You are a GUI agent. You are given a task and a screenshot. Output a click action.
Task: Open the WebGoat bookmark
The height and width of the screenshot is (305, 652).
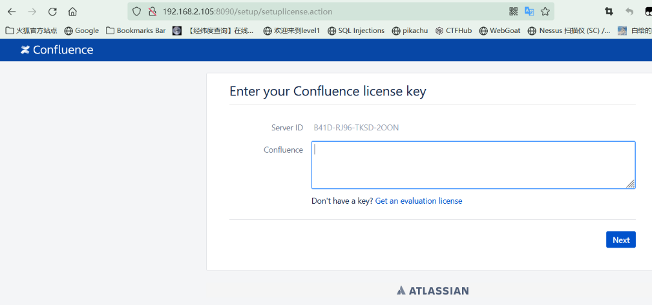[x=500, y=30]
